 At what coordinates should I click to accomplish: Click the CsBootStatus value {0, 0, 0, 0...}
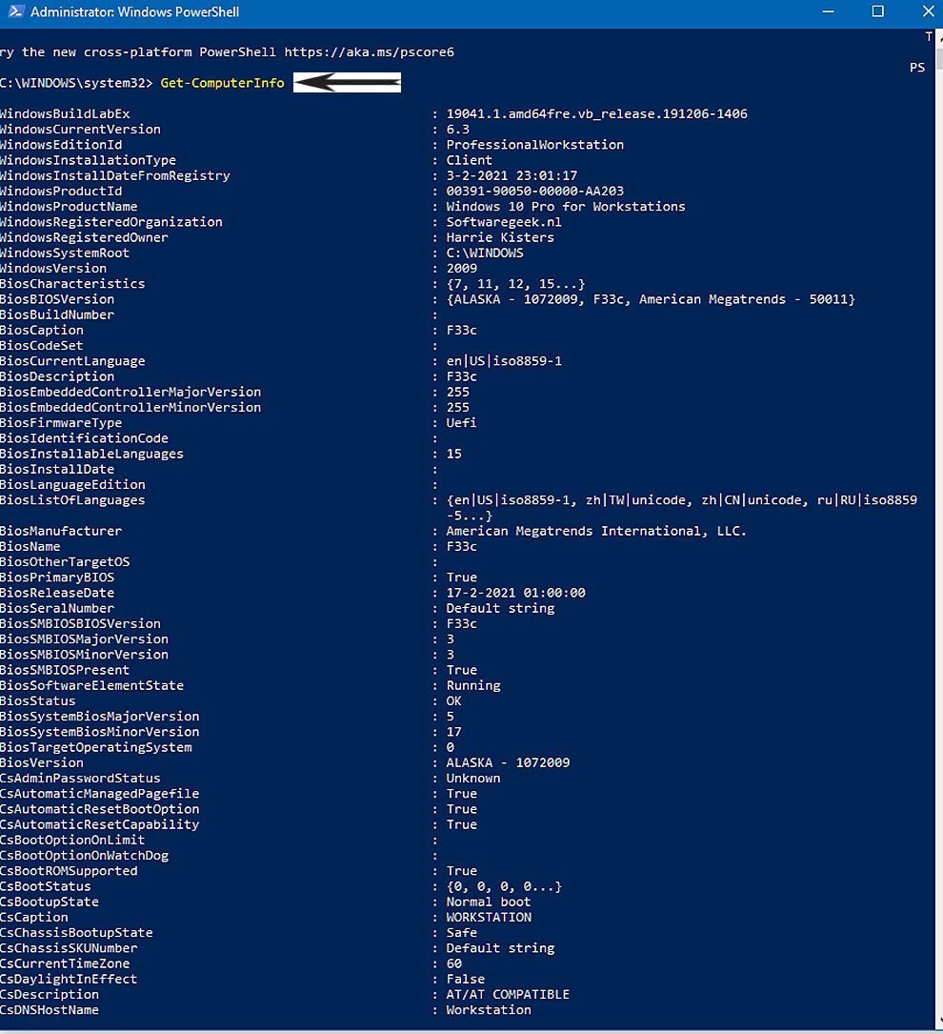click(x=504, y=886)
